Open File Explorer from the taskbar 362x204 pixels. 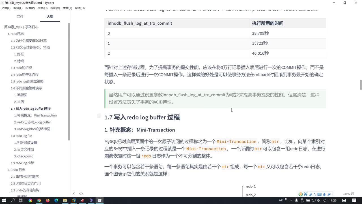pyautogui.click(x=65, y=200)
